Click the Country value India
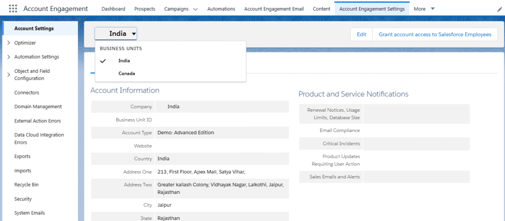 163,158
